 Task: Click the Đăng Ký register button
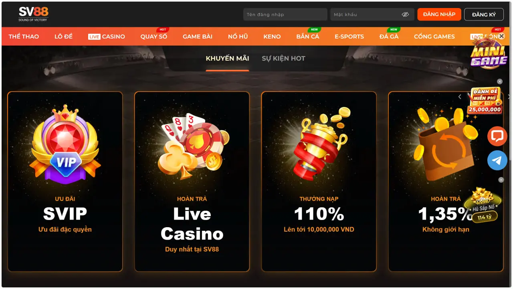point(484,14)
